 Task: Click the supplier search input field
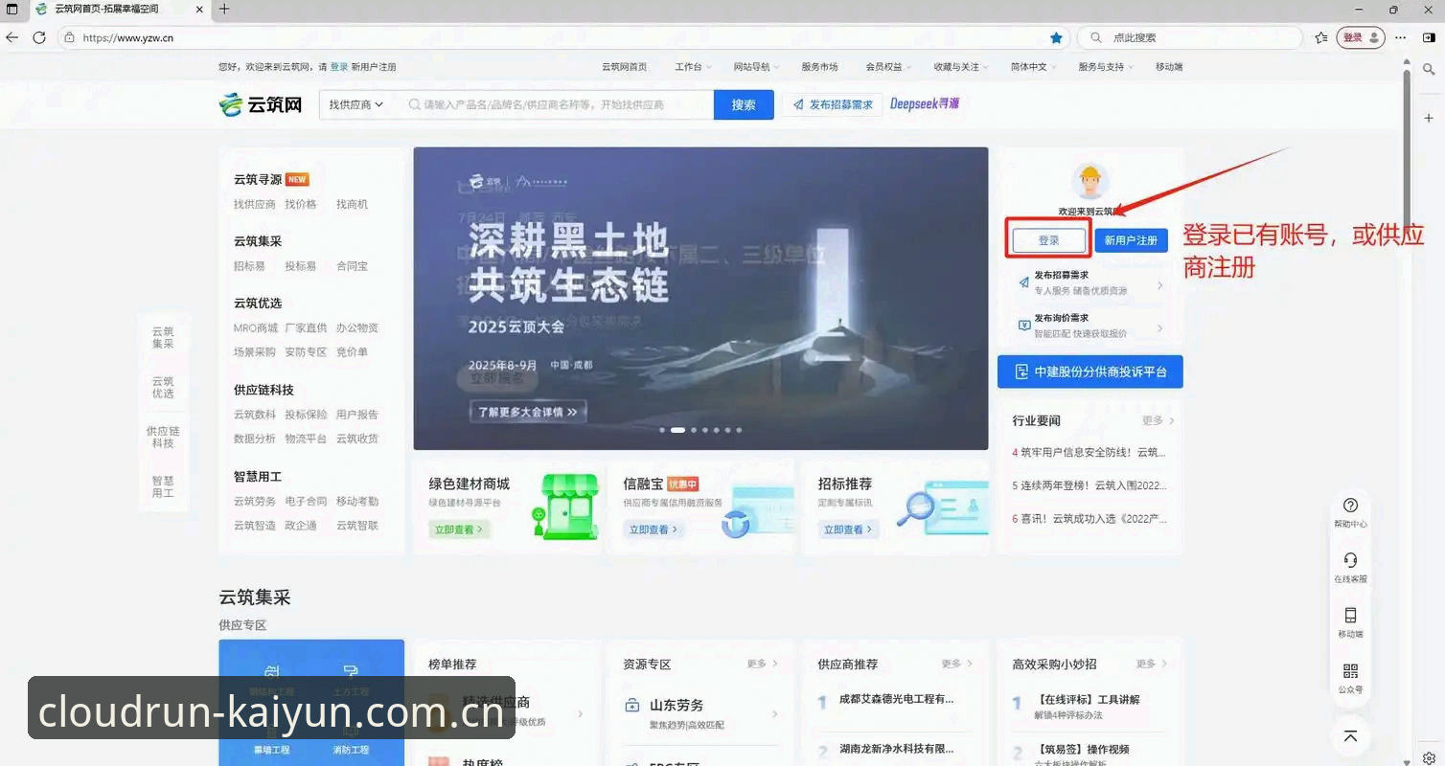tap(558, 104)
